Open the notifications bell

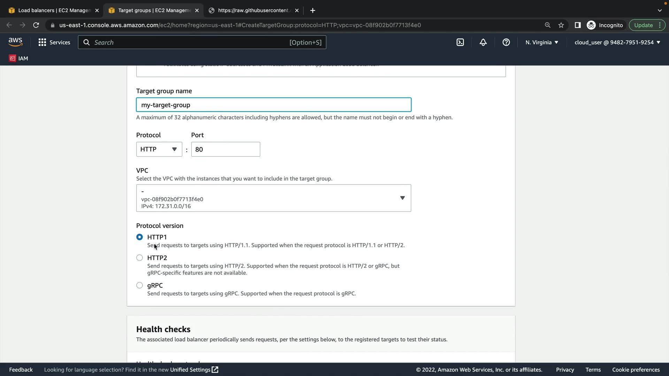pyautogui.click(x=483, y=42)
